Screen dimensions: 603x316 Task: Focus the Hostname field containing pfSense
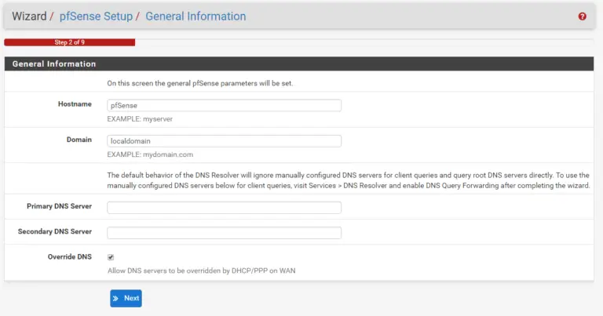pos(225,106)
